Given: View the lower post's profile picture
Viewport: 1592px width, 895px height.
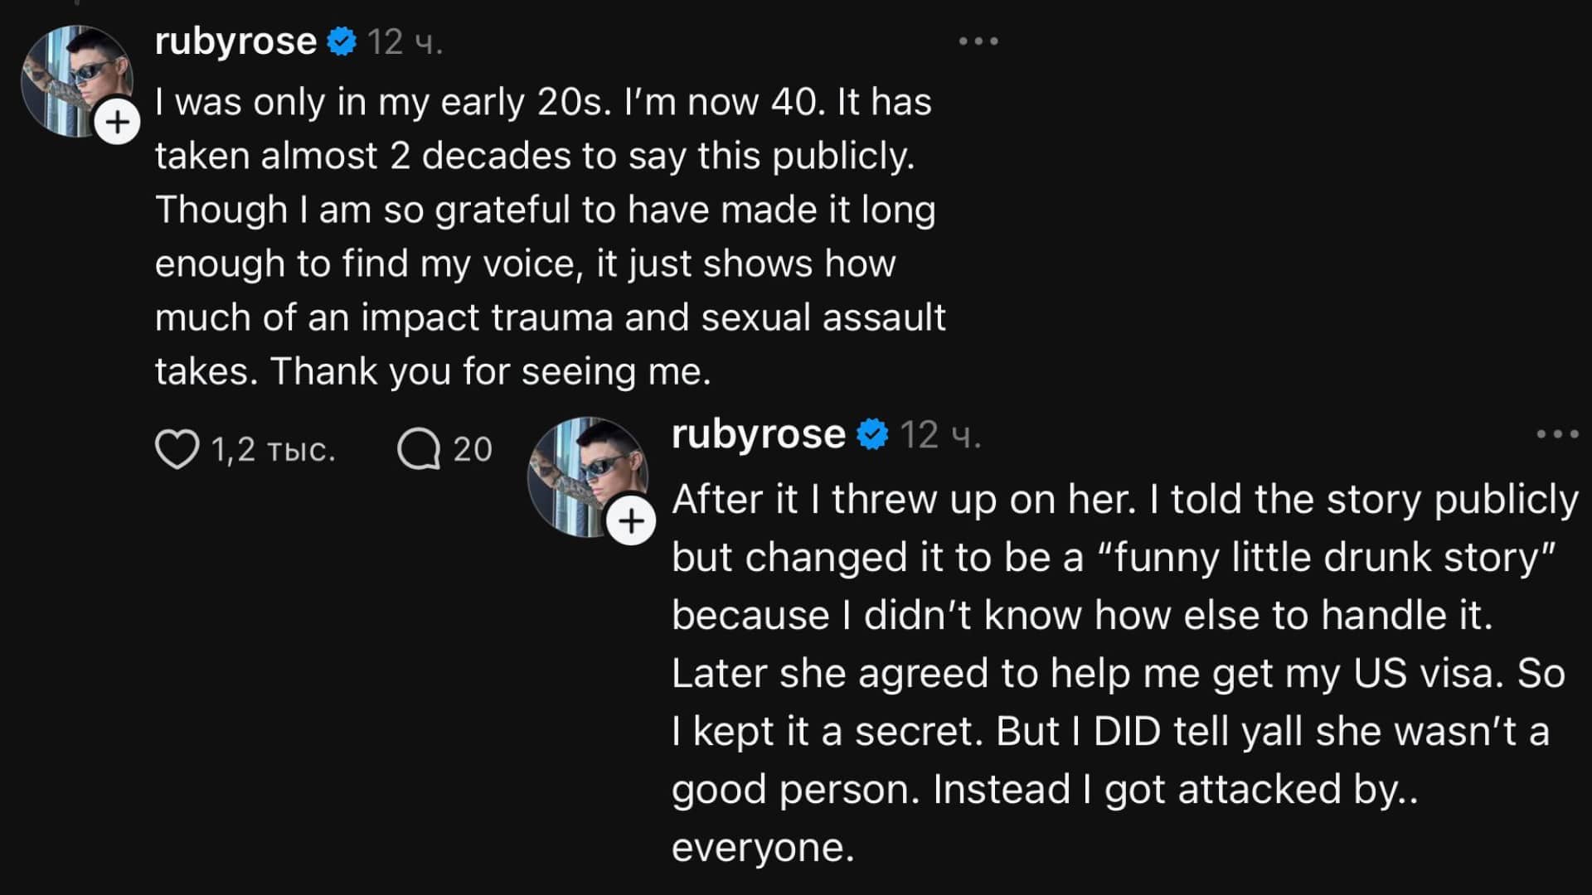Looking at the screenshot, I should [x=583, y=471].
